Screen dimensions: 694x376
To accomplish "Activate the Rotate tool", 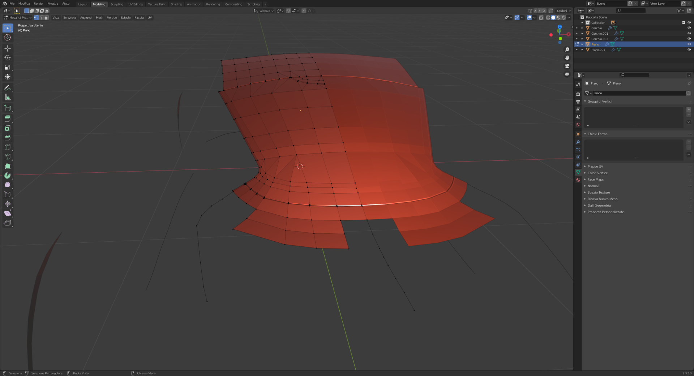I will point(8,58).
